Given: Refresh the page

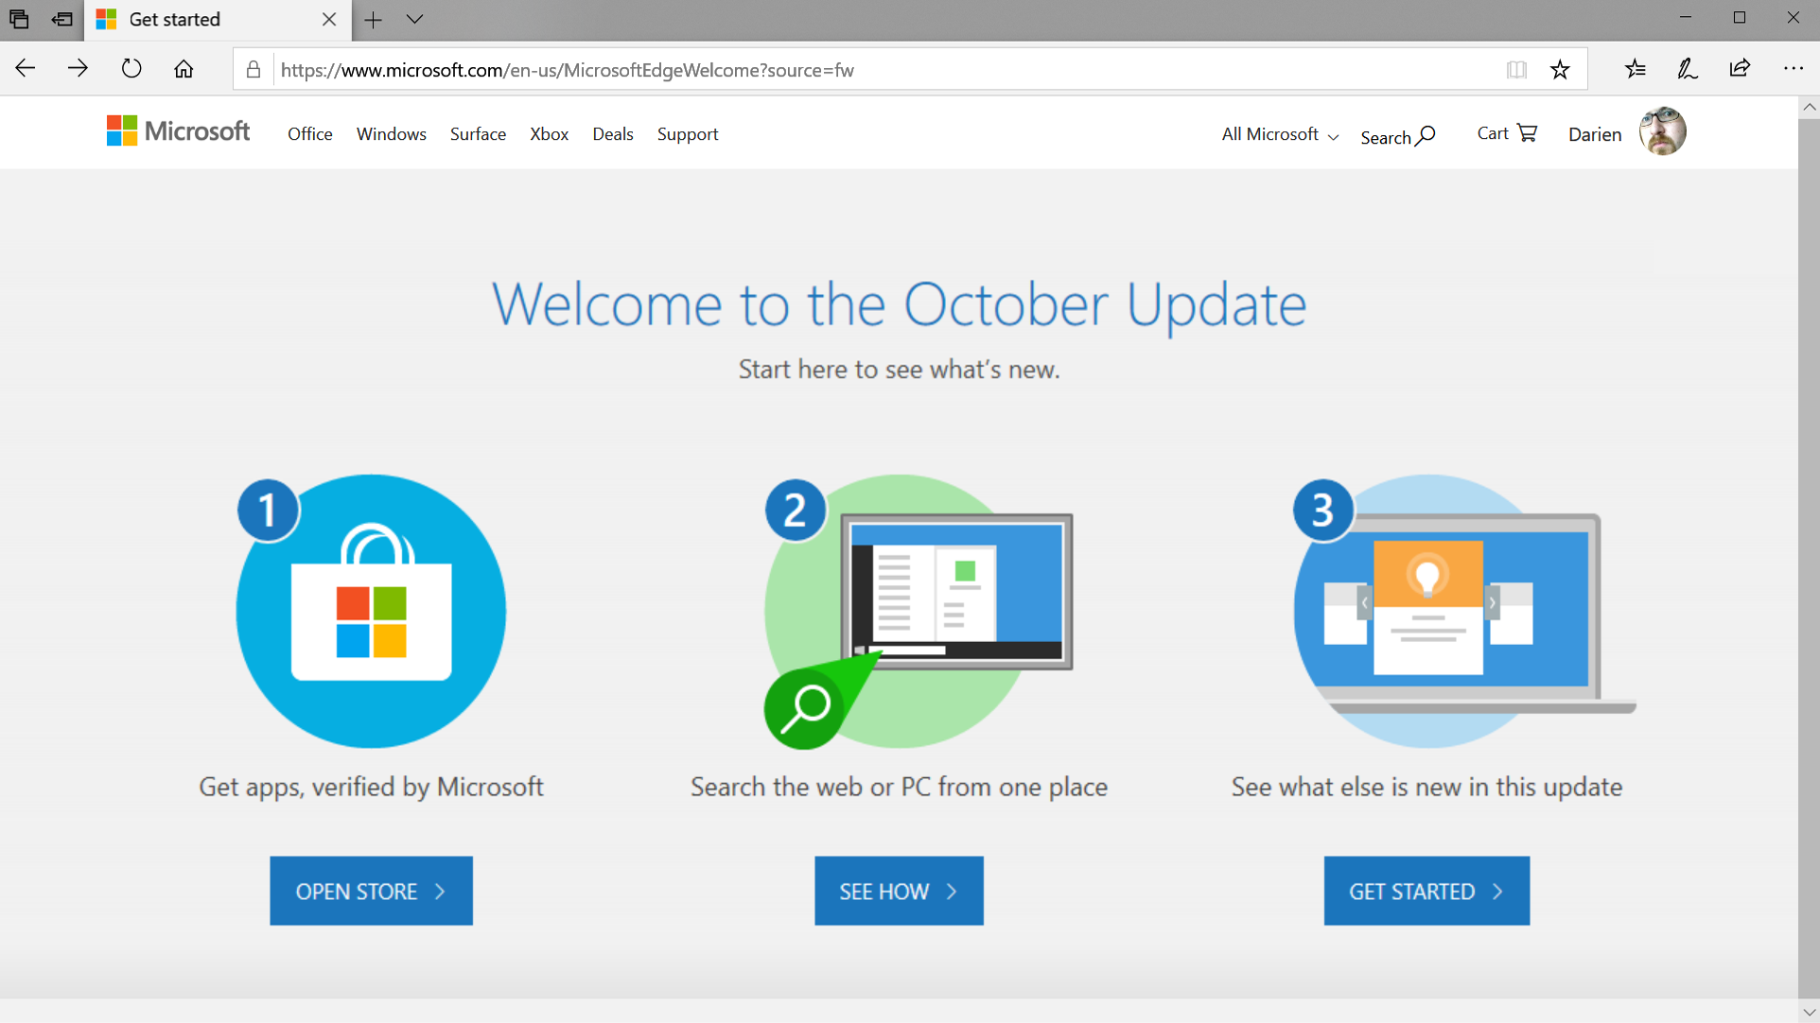Looking at the screenshot, I should pos(131,68).
